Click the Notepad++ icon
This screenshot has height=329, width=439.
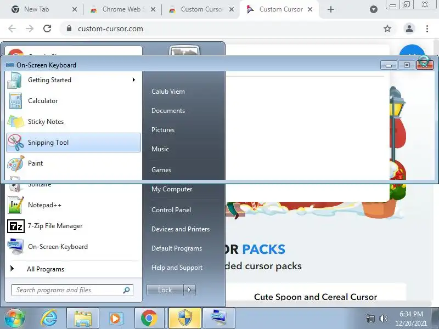pyautogui.click(x=16, y=205)
